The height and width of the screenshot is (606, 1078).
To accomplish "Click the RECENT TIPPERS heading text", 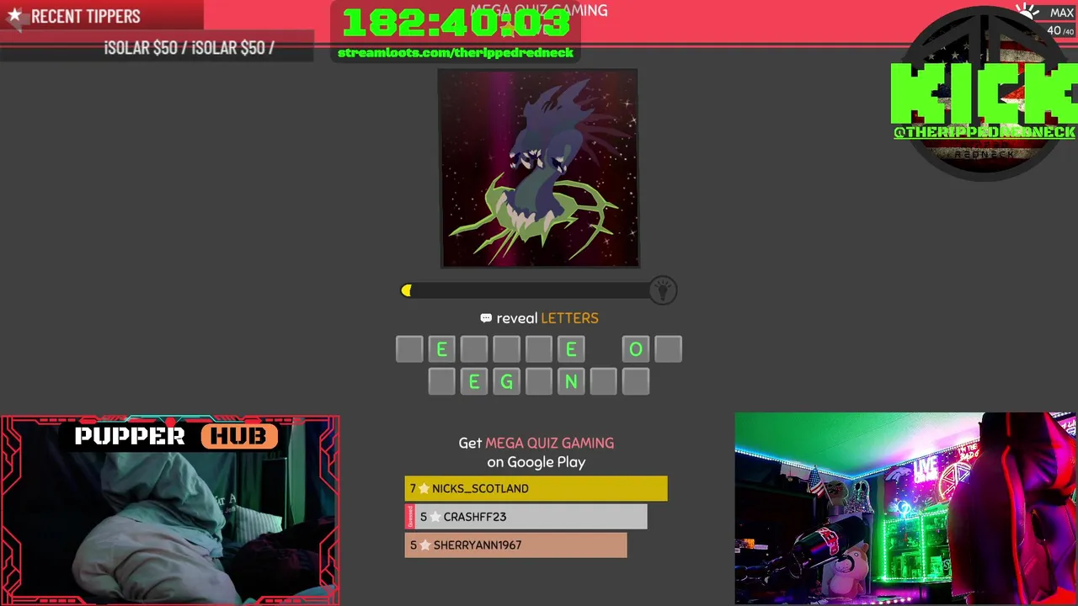I will click(x=86, y=16).
